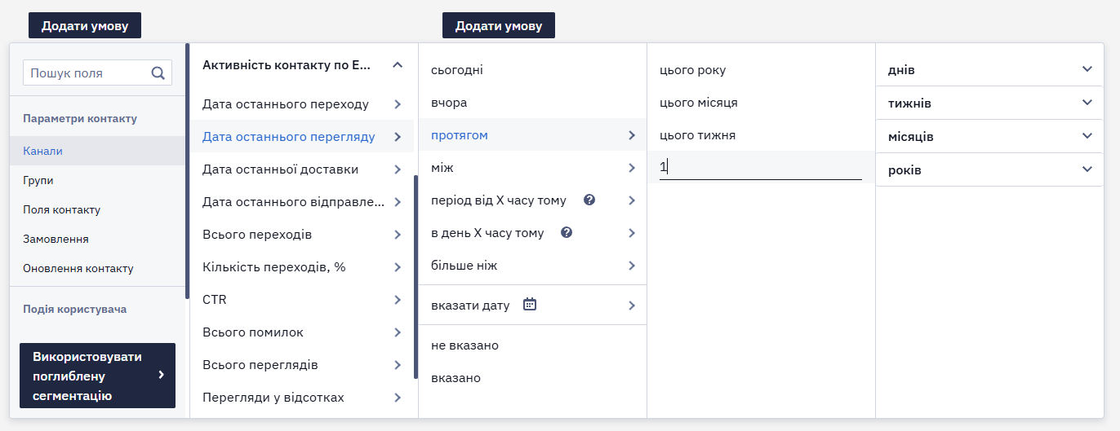
Task: Select 'протягом' condition
Action: pos(532,134)
